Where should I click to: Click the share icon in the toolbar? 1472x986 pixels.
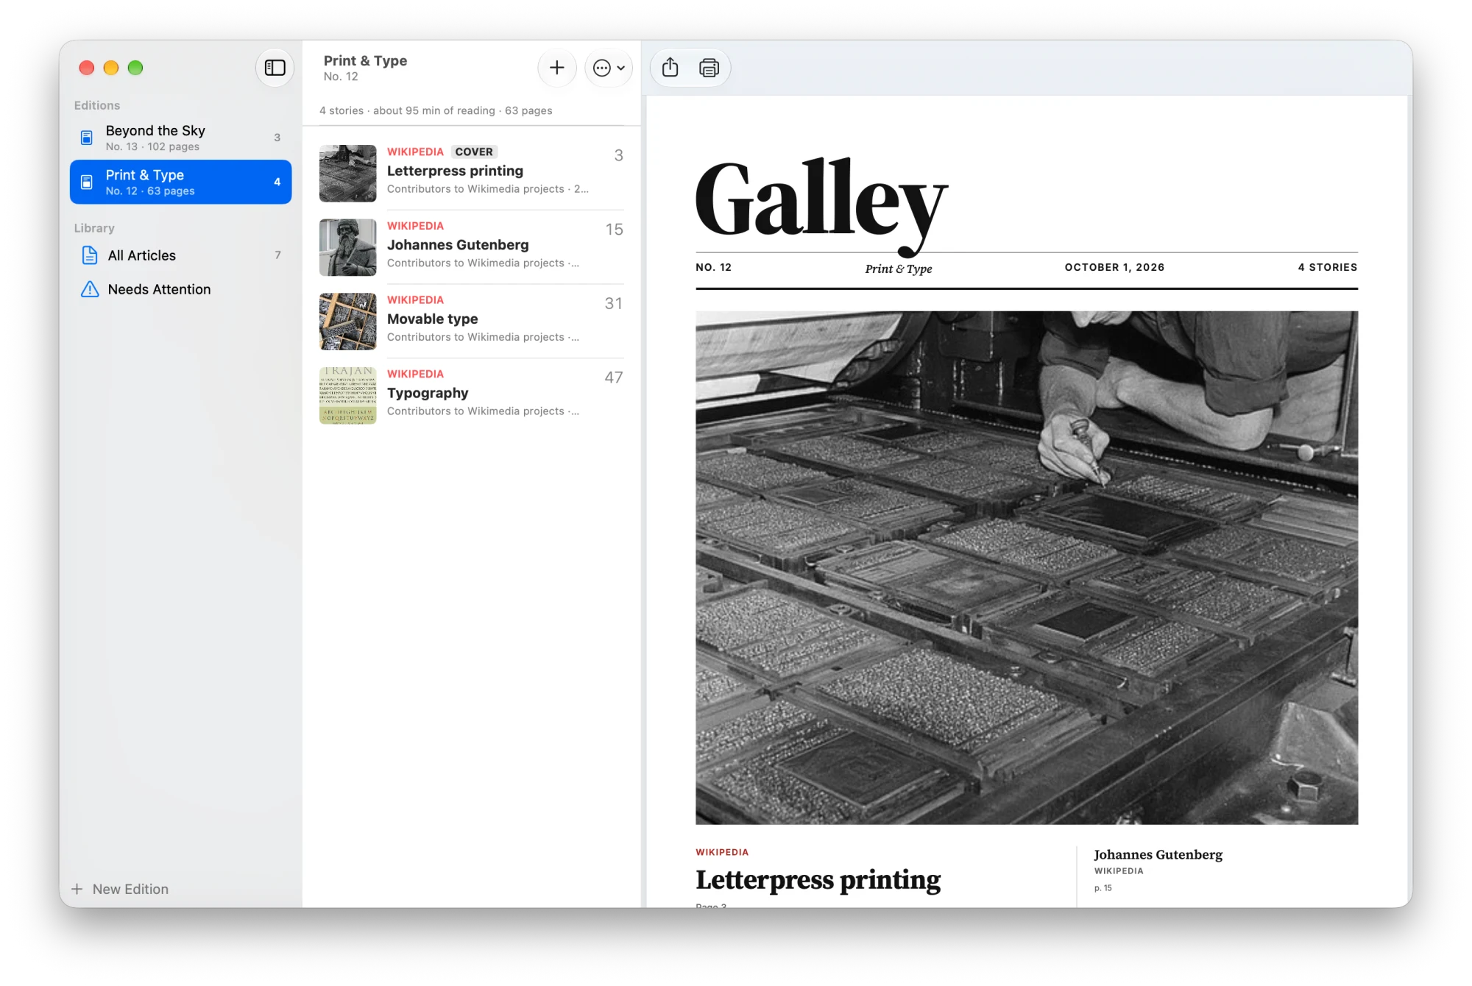pos(670,68)
